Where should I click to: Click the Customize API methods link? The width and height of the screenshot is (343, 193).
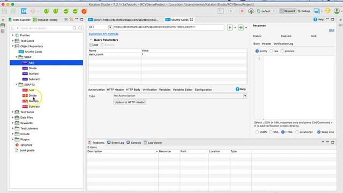pyautogui.click(x=103, y=34)
